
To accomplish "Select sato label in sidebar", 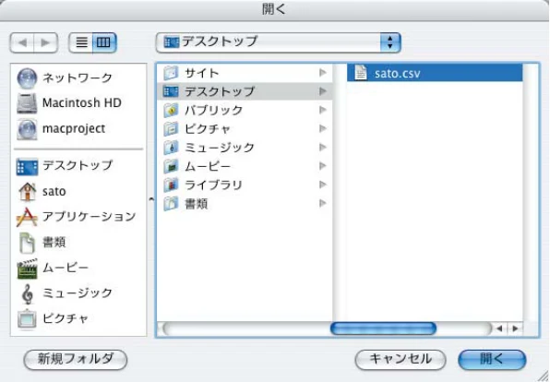I will click(x=54, y=192).
